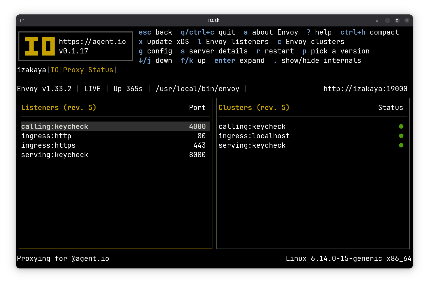Click the esc back shortcut

coord(155,32)
